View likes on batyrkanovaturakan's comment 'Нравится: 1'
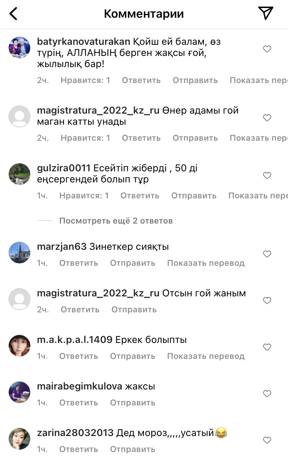Viewport: 288px width, 468px height. pyautogui.click(x=85, y=81)
